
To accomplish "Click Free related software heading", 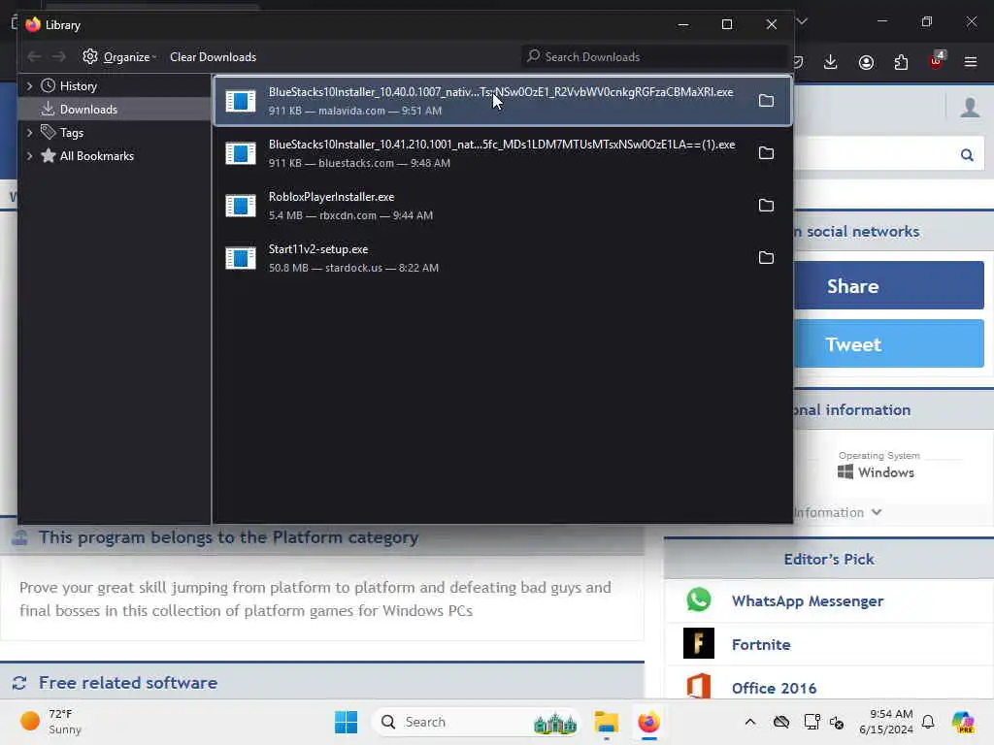I will [128, 682].
